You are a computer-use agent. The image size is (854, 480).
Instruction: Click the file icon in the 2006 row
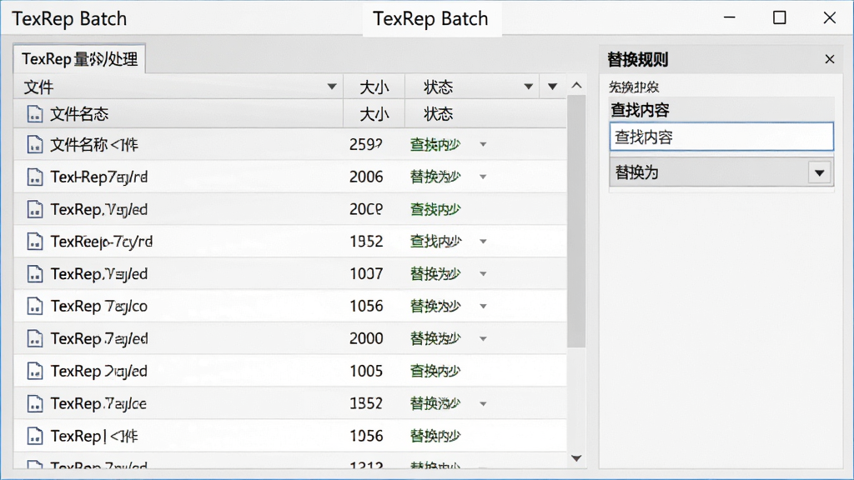coord(35,177)
